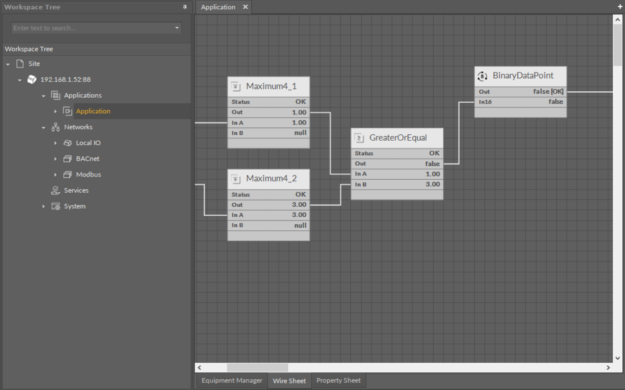Open the search box dropdown arrow
Image resolution: width=625 pixels, height=390 pixels.
[x=177, y=28]
